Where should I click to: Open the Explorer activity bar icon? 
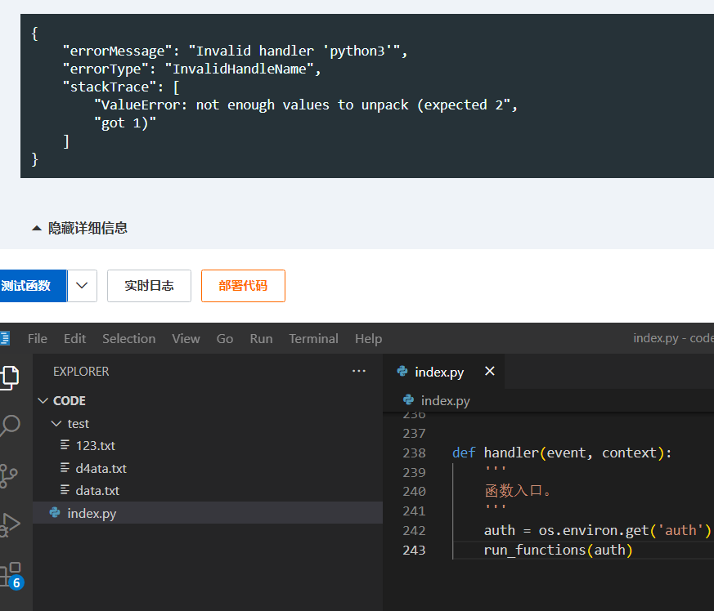[x=9, y=377]
